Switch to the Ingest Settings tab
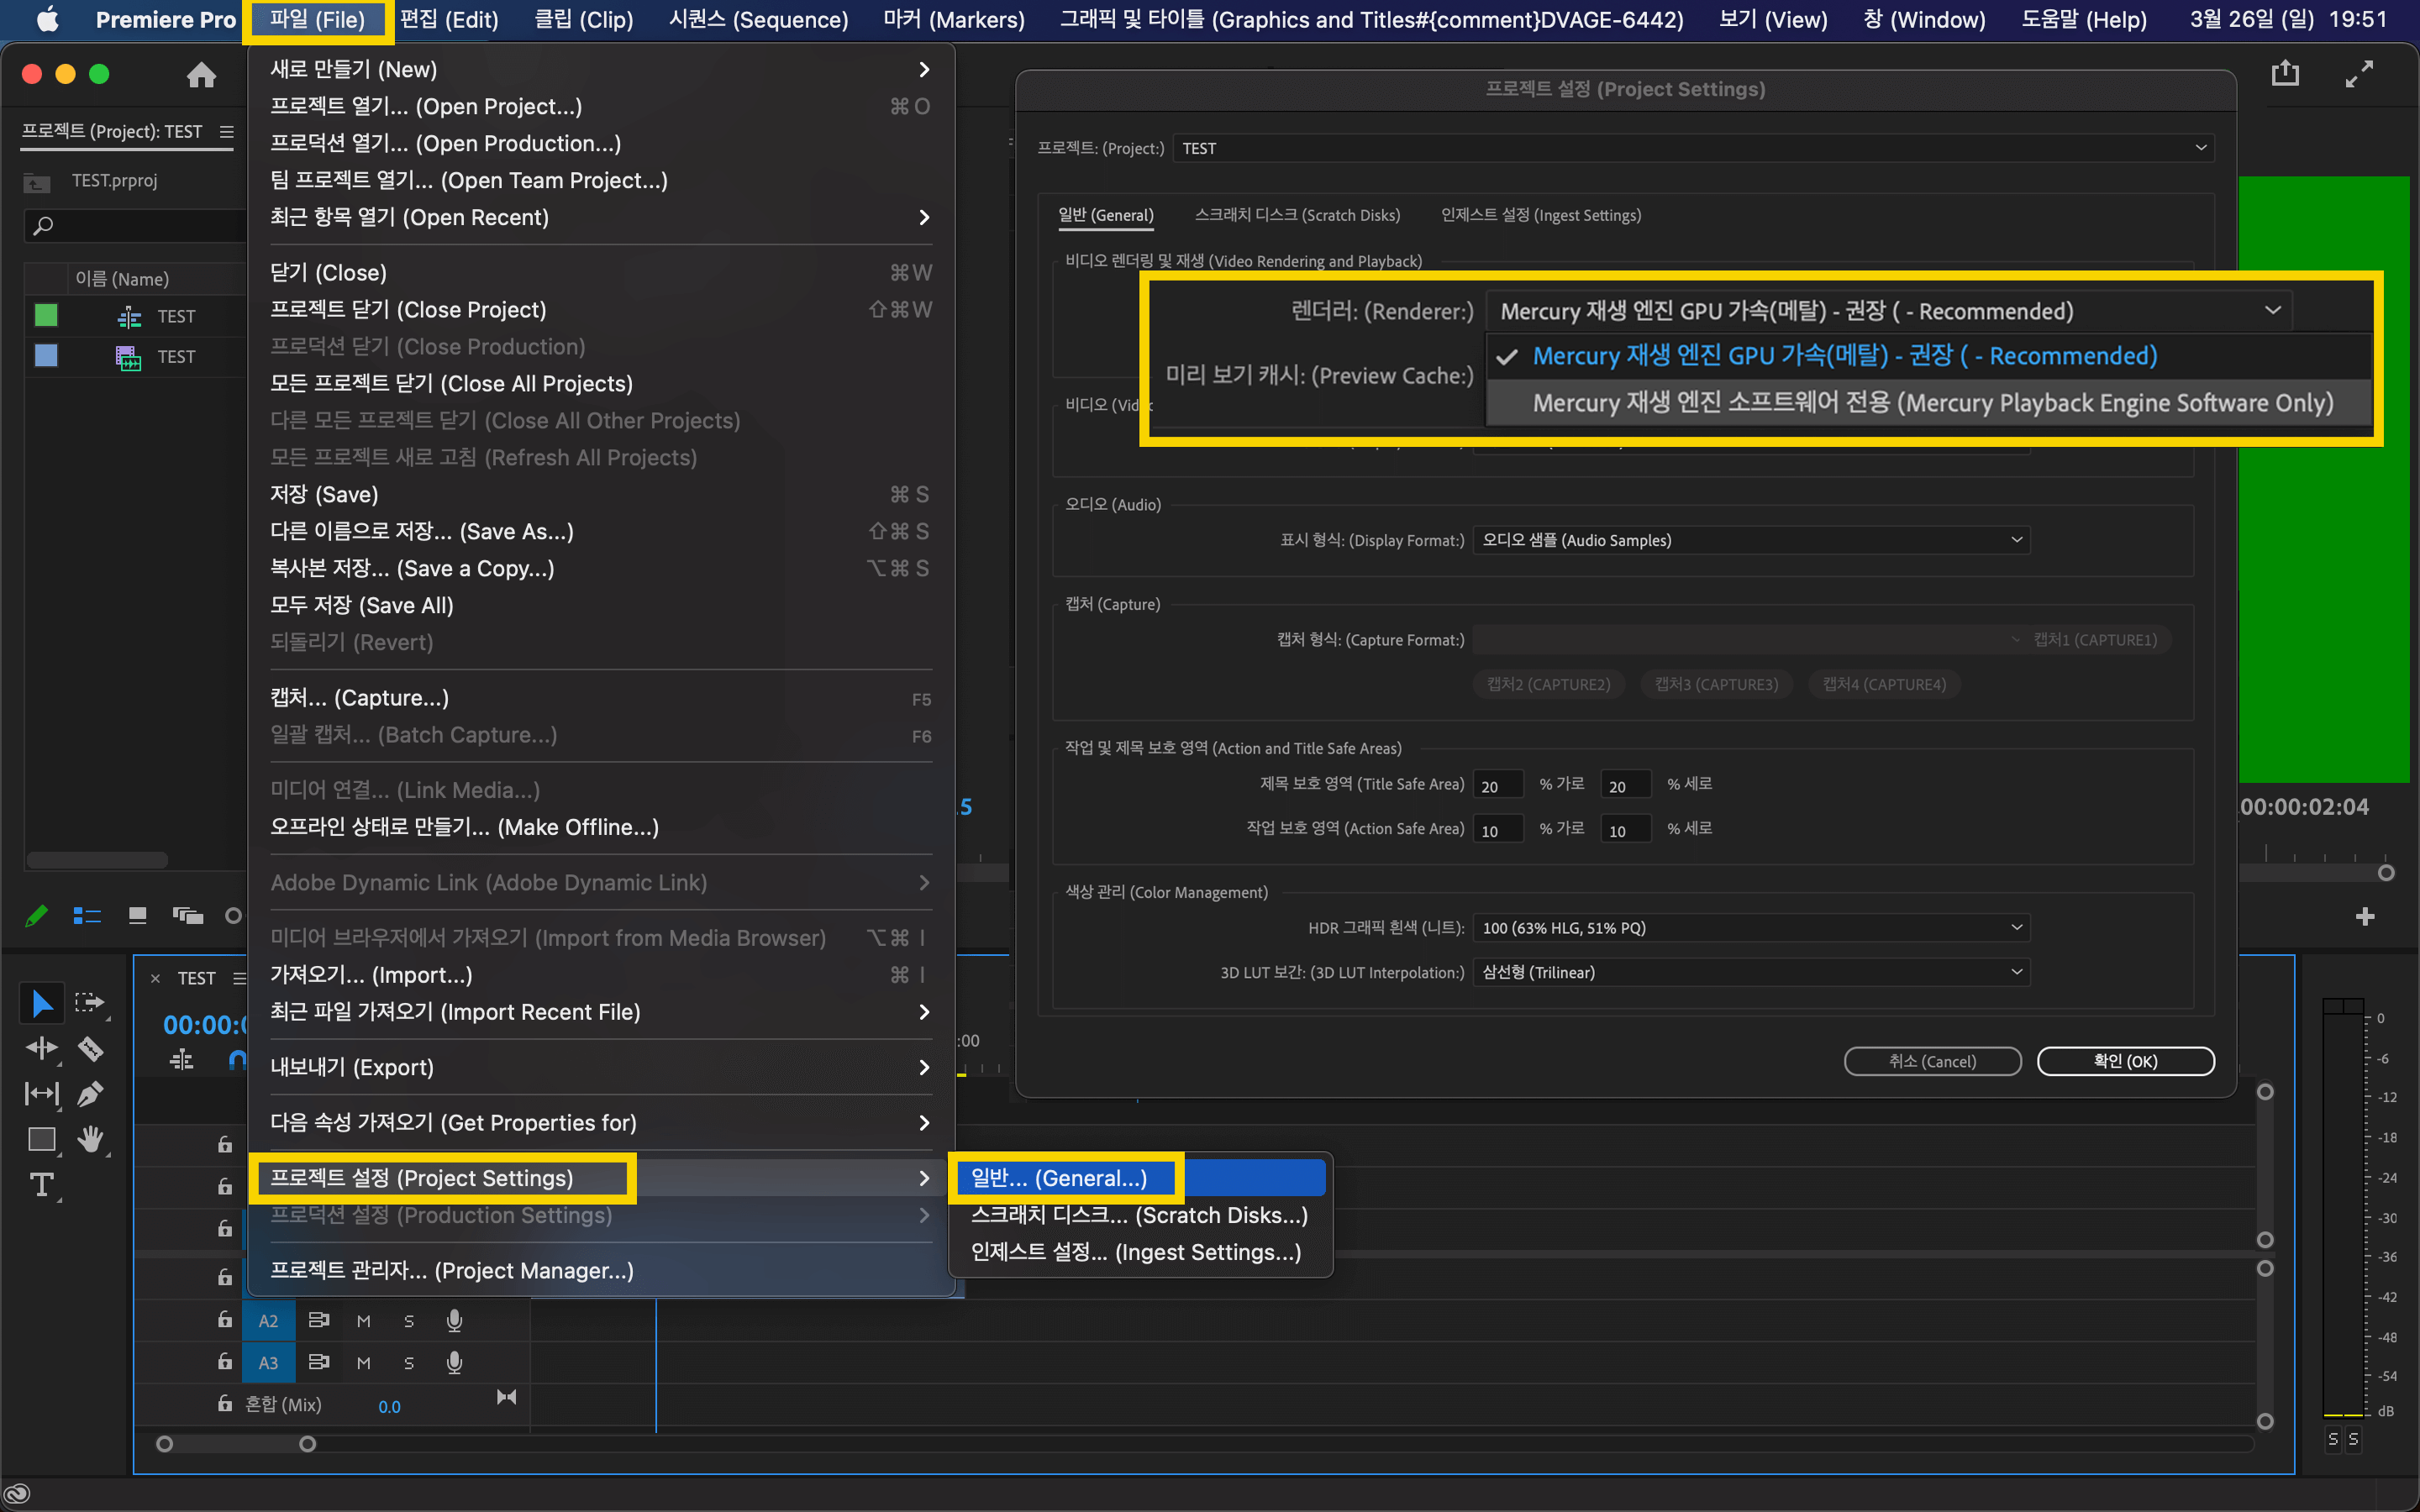Screen dimensions: 2420x1512 pyautogui.click(x=1540, y=215)
